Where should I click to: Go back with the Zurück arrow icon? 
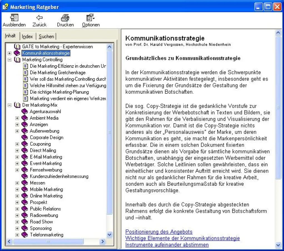coord(39,18)
